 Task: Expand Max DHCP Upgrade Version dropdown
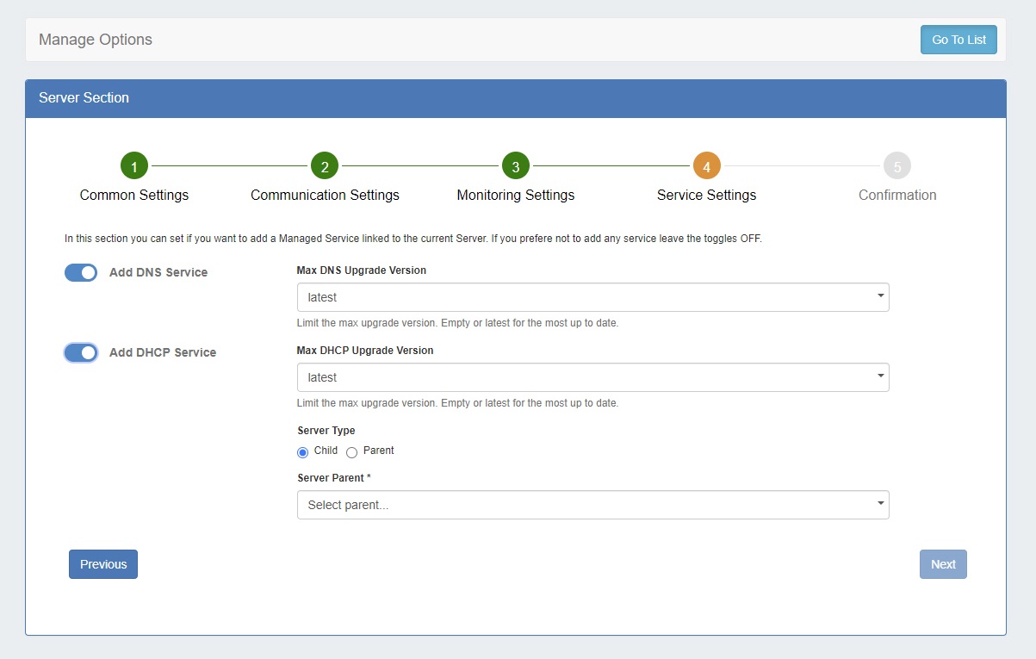[592, 377]
